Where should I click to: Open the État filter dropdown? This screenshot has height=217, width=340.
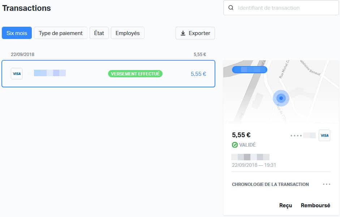tap(99, 33)
